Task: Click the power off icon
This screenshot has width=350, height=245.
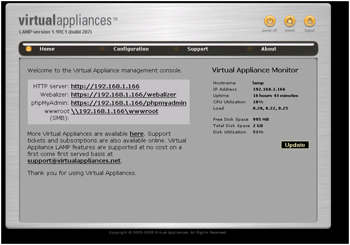Action: [270, 21]
